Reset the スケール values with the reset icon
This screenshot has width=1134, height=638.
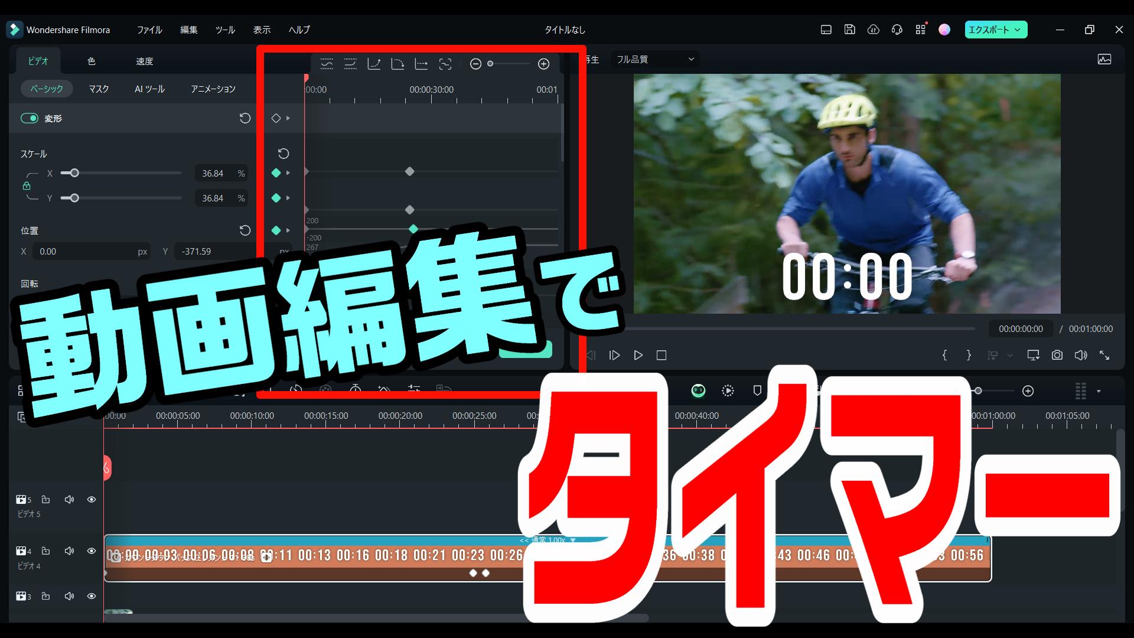click(x=283, y=154)
